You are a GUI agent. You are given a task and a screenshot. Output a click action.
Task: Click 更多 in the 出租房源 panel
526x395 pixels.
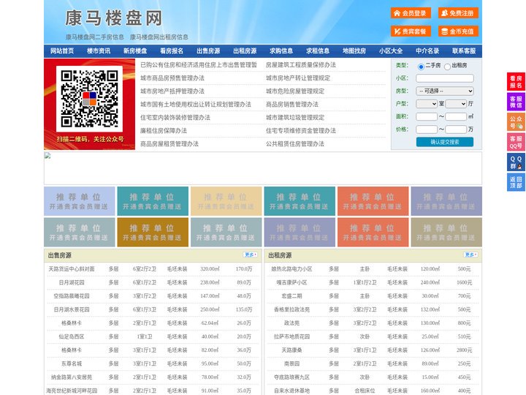coord(470,255)
